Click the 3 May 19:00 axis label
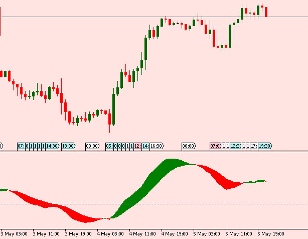Image resolution: width=308 pixels, height=239 pixels. [80, 234]
